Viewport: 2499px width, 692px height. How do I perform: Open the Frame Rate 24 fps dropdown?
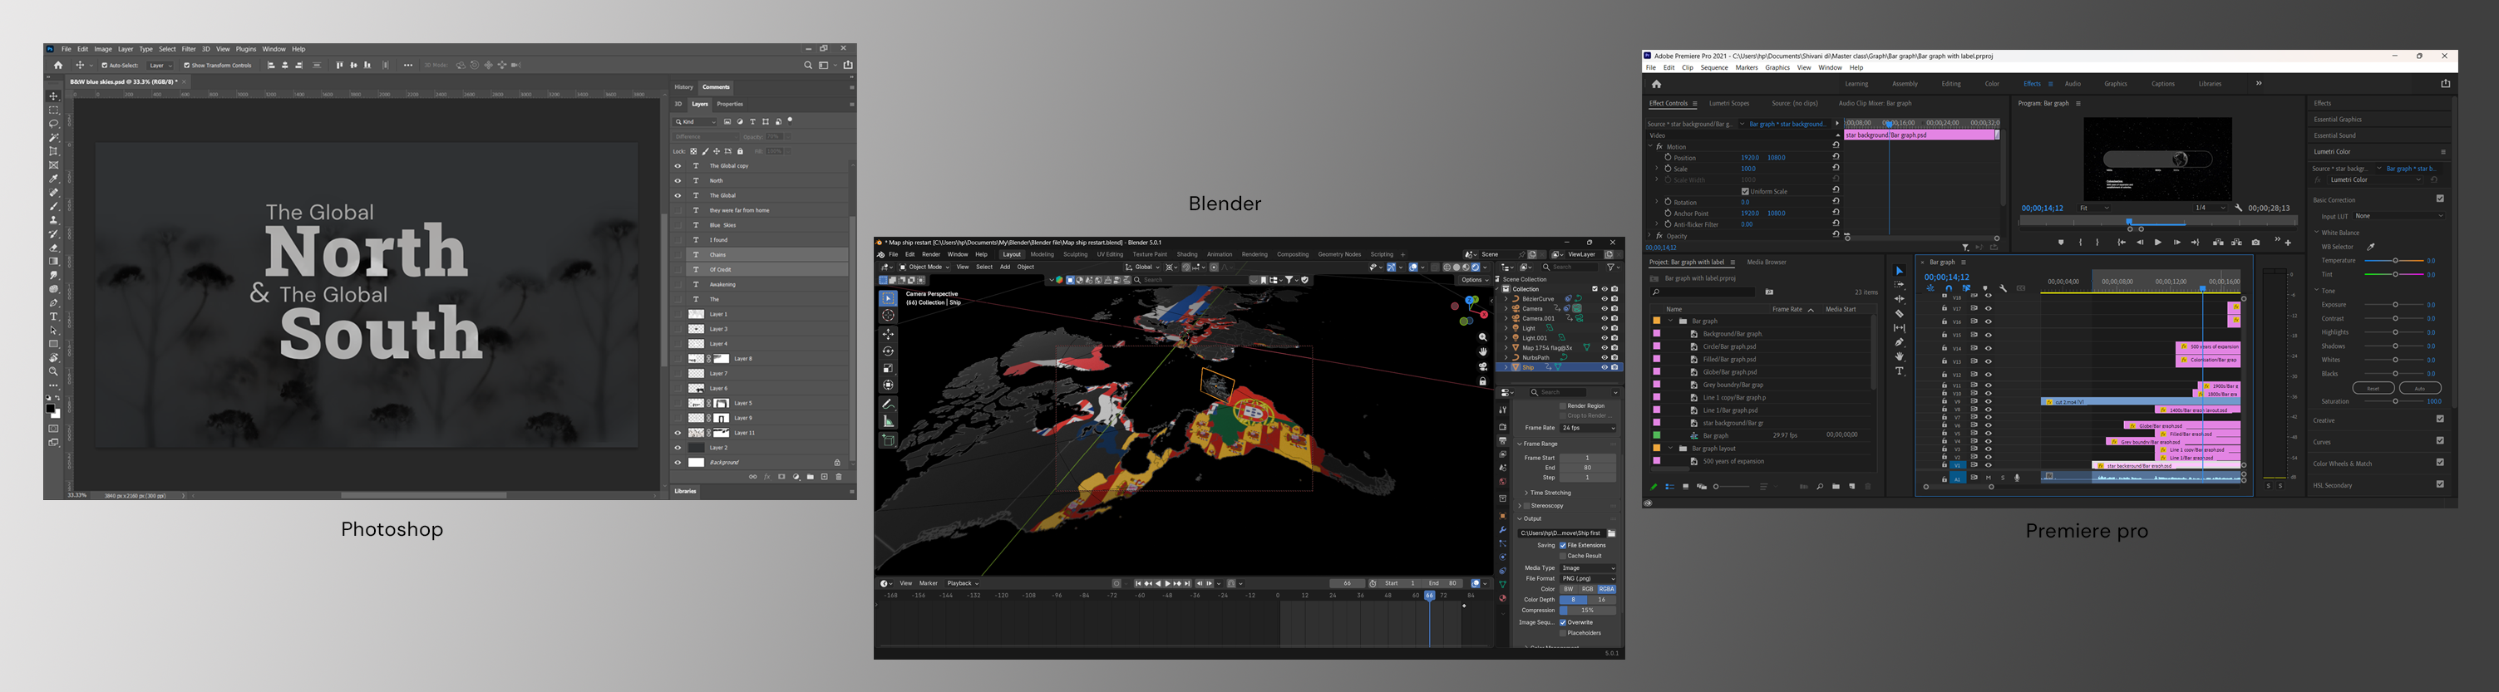(x=1589, y=427)
